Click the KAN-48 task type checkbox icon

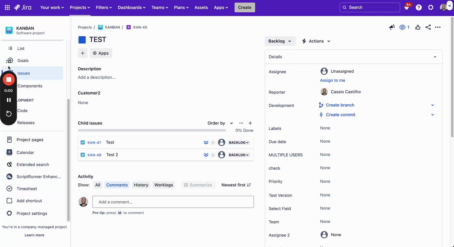pos(83,155)
